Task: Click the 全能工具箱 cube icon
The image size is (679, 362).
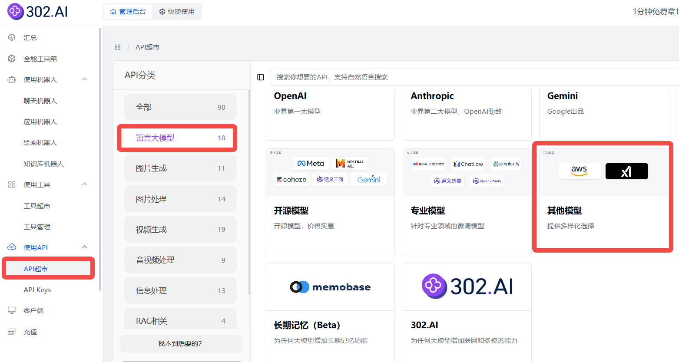Action: (12, 59)
